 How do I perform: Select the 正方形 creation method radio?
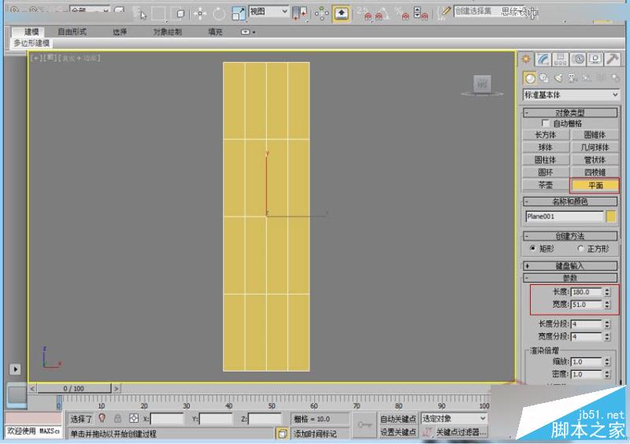click(x=580, y=248)
